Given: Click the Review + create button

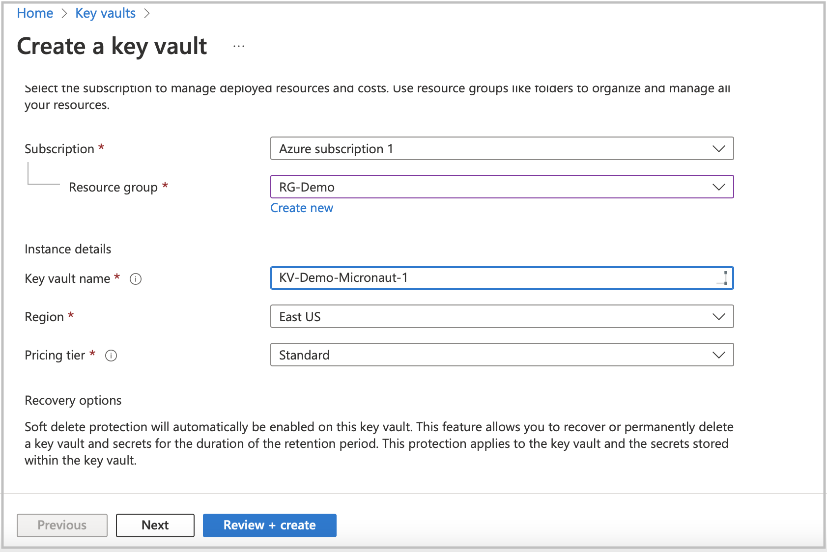Looking at the screenshot, I should pyautogui.click(x=269, y=525).
